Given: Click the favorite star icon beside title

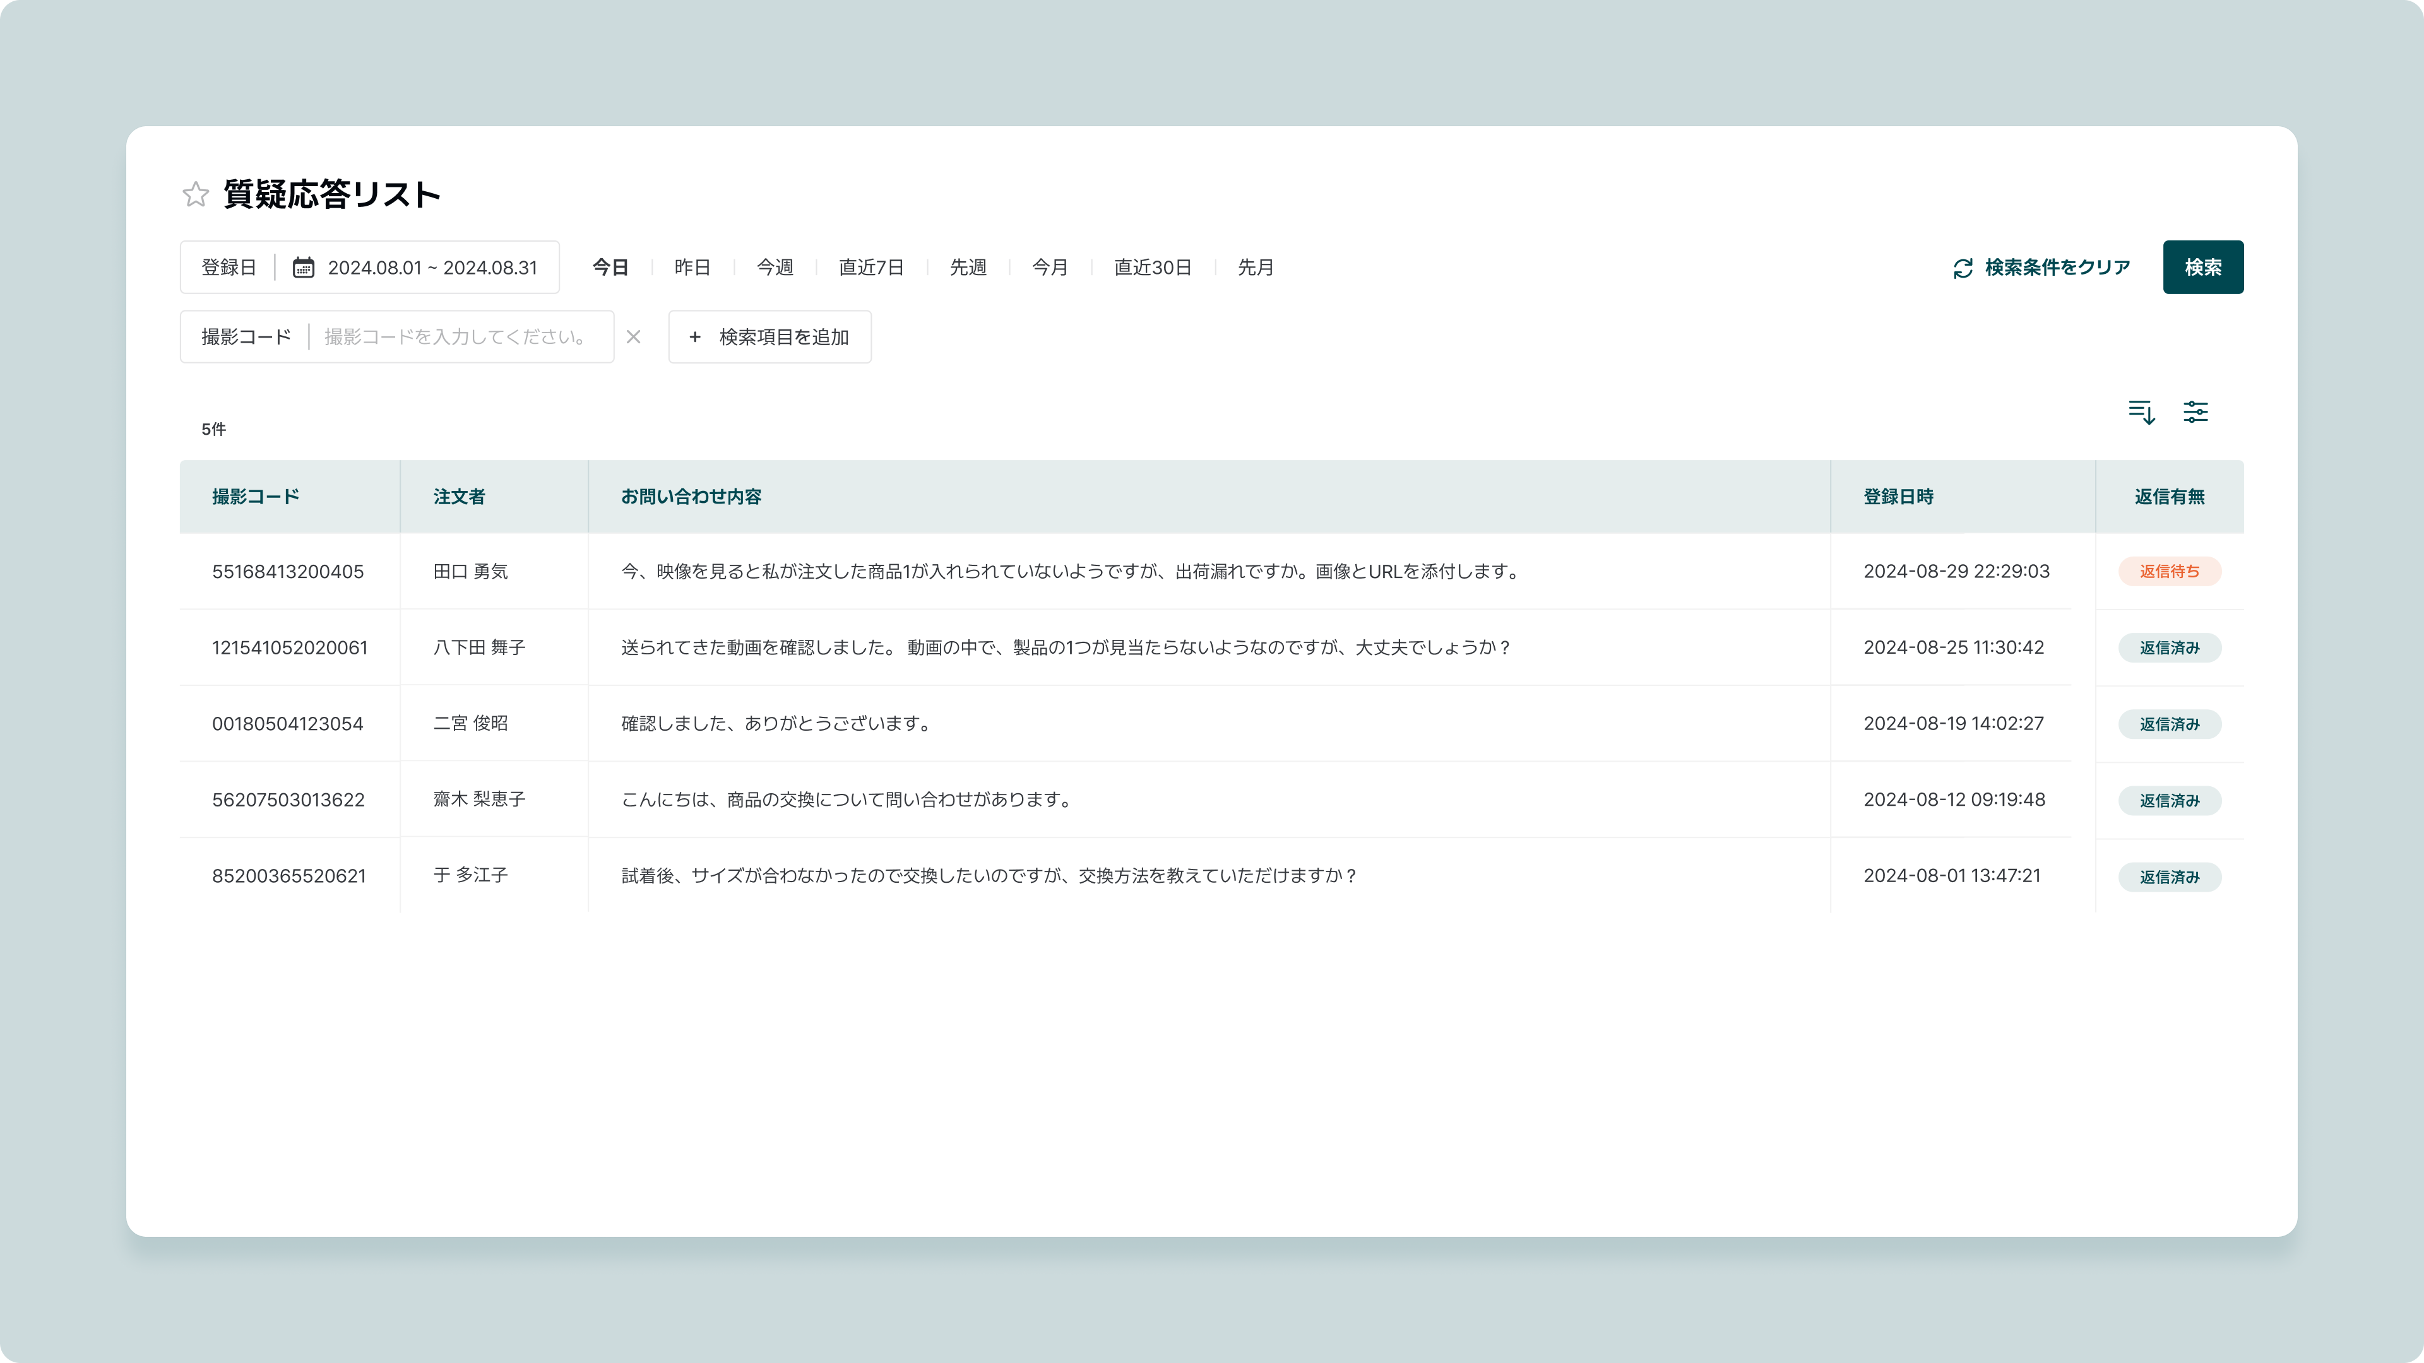Looking at the screenshot, I should click(x=196, y=194).
